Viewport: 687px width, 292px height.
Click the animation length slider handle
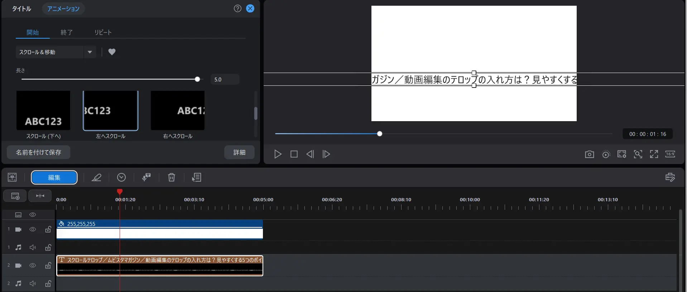pyautogui.click(x=197, y=79)
